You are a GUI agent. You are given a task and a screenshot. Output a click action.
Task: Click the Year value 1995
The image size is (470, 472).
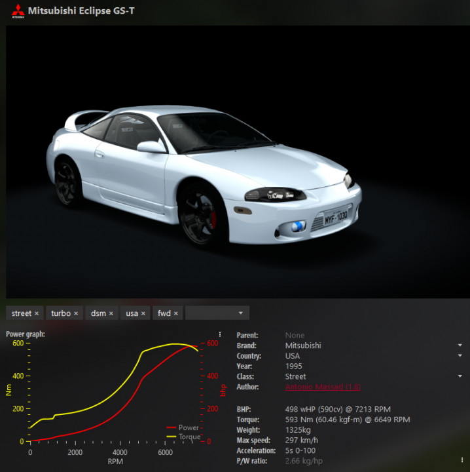[x=294, y=366]
